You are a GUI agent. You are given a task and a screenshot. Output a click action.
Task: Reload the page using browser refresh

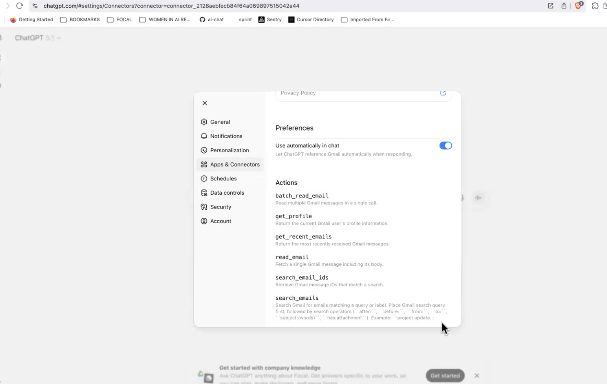19,6
